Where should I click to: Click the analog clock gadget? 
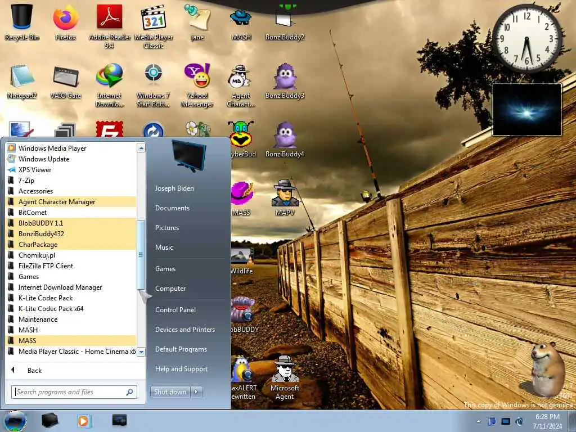(526, 38)
